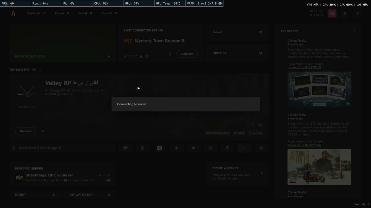
Task: Select the Mystery Town Season 8 server title
Action: click(x=159, y=41)
